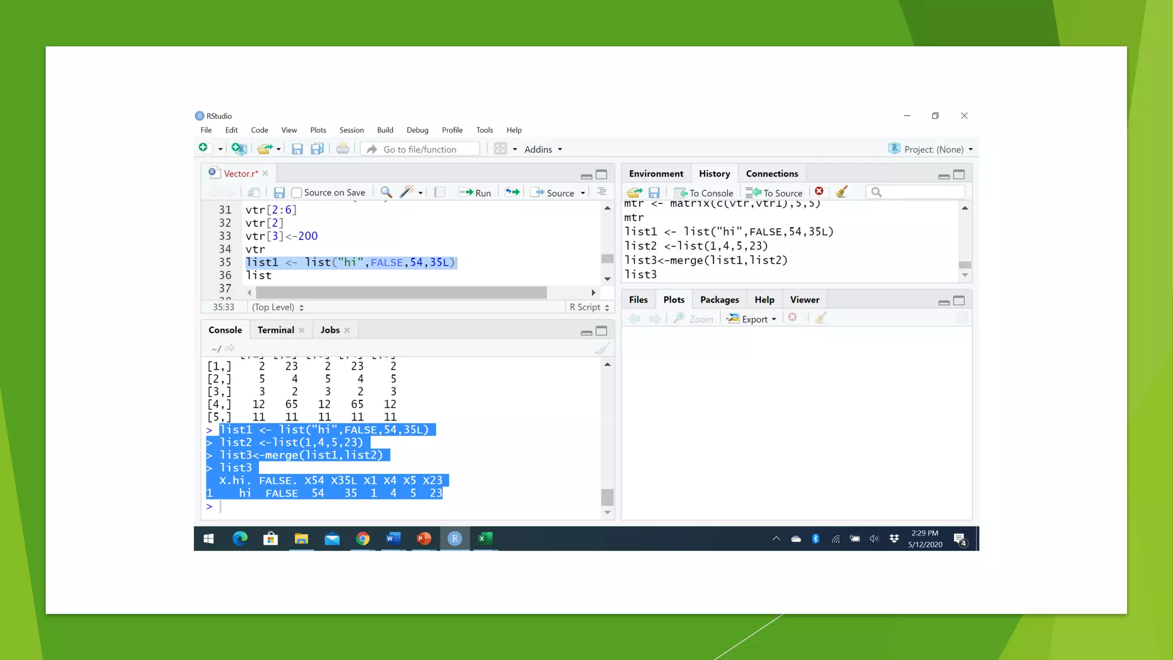Close the Jobs tab
Screen dimensions: 1173x660
(347, 331)
